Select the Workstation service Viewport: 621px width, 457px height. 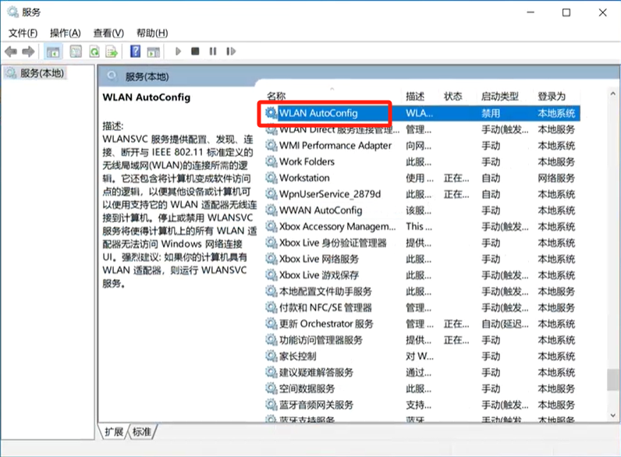[422, 178]
